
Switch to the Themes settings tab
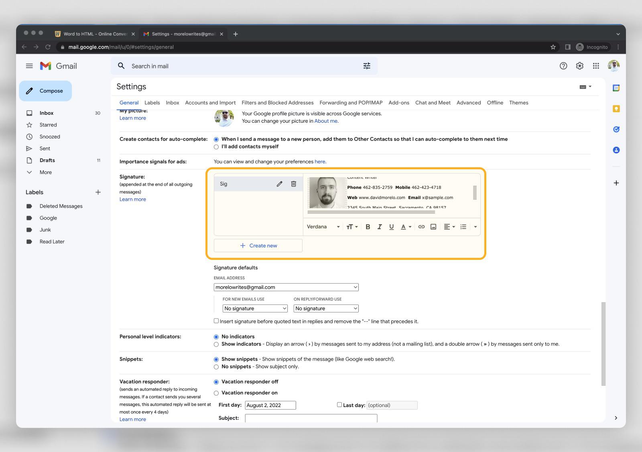click(519, 103)
